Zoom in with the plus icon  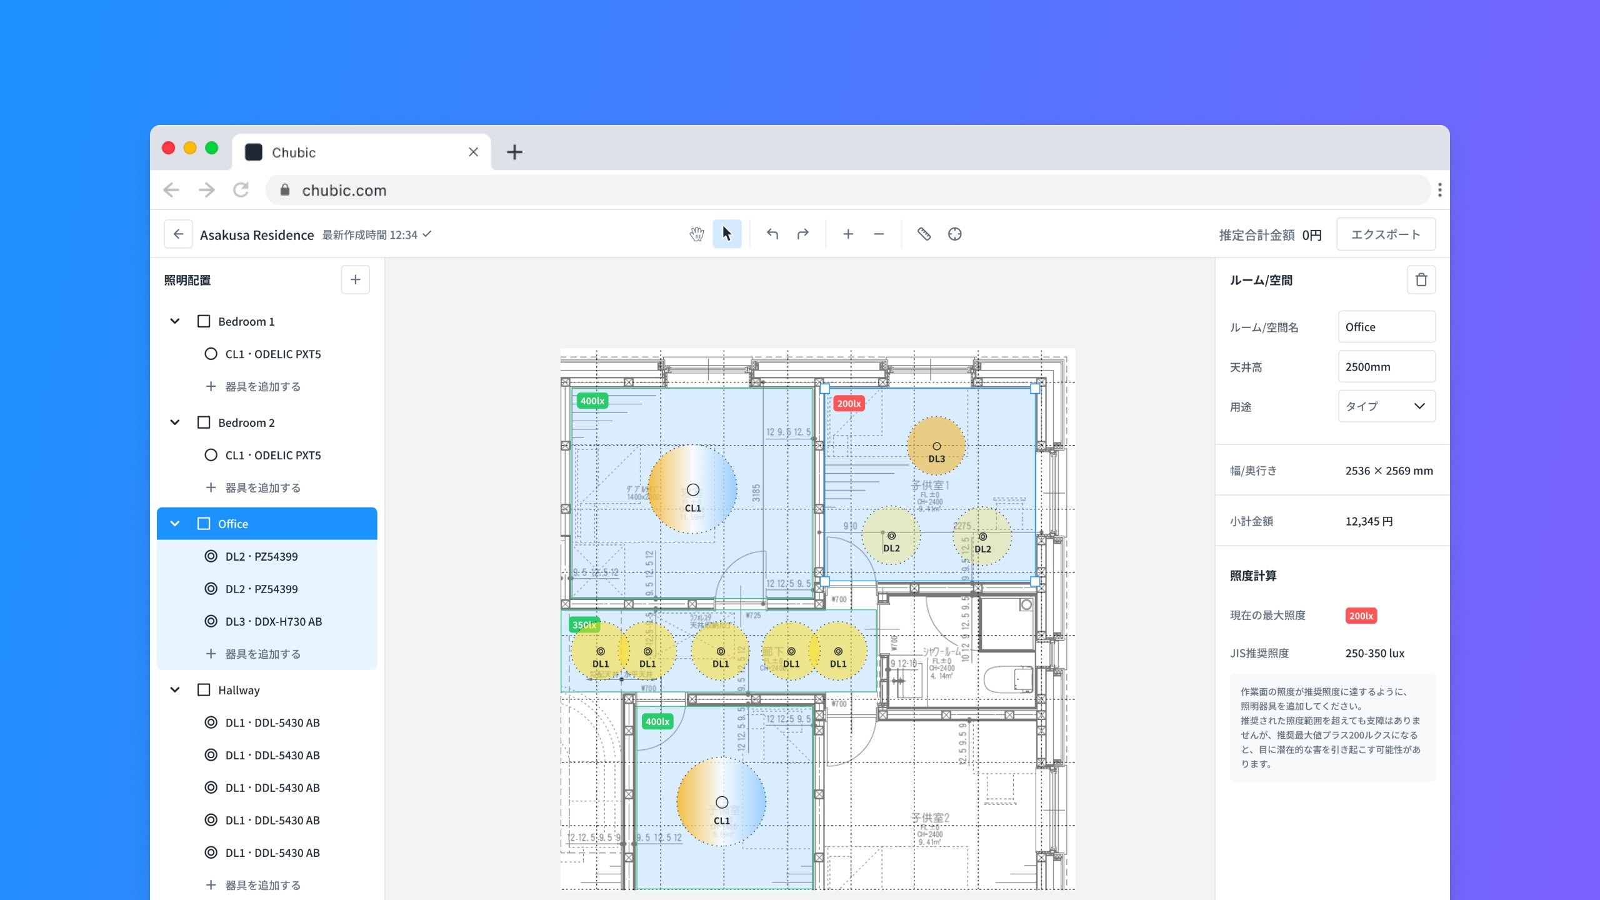click(848, 234)
